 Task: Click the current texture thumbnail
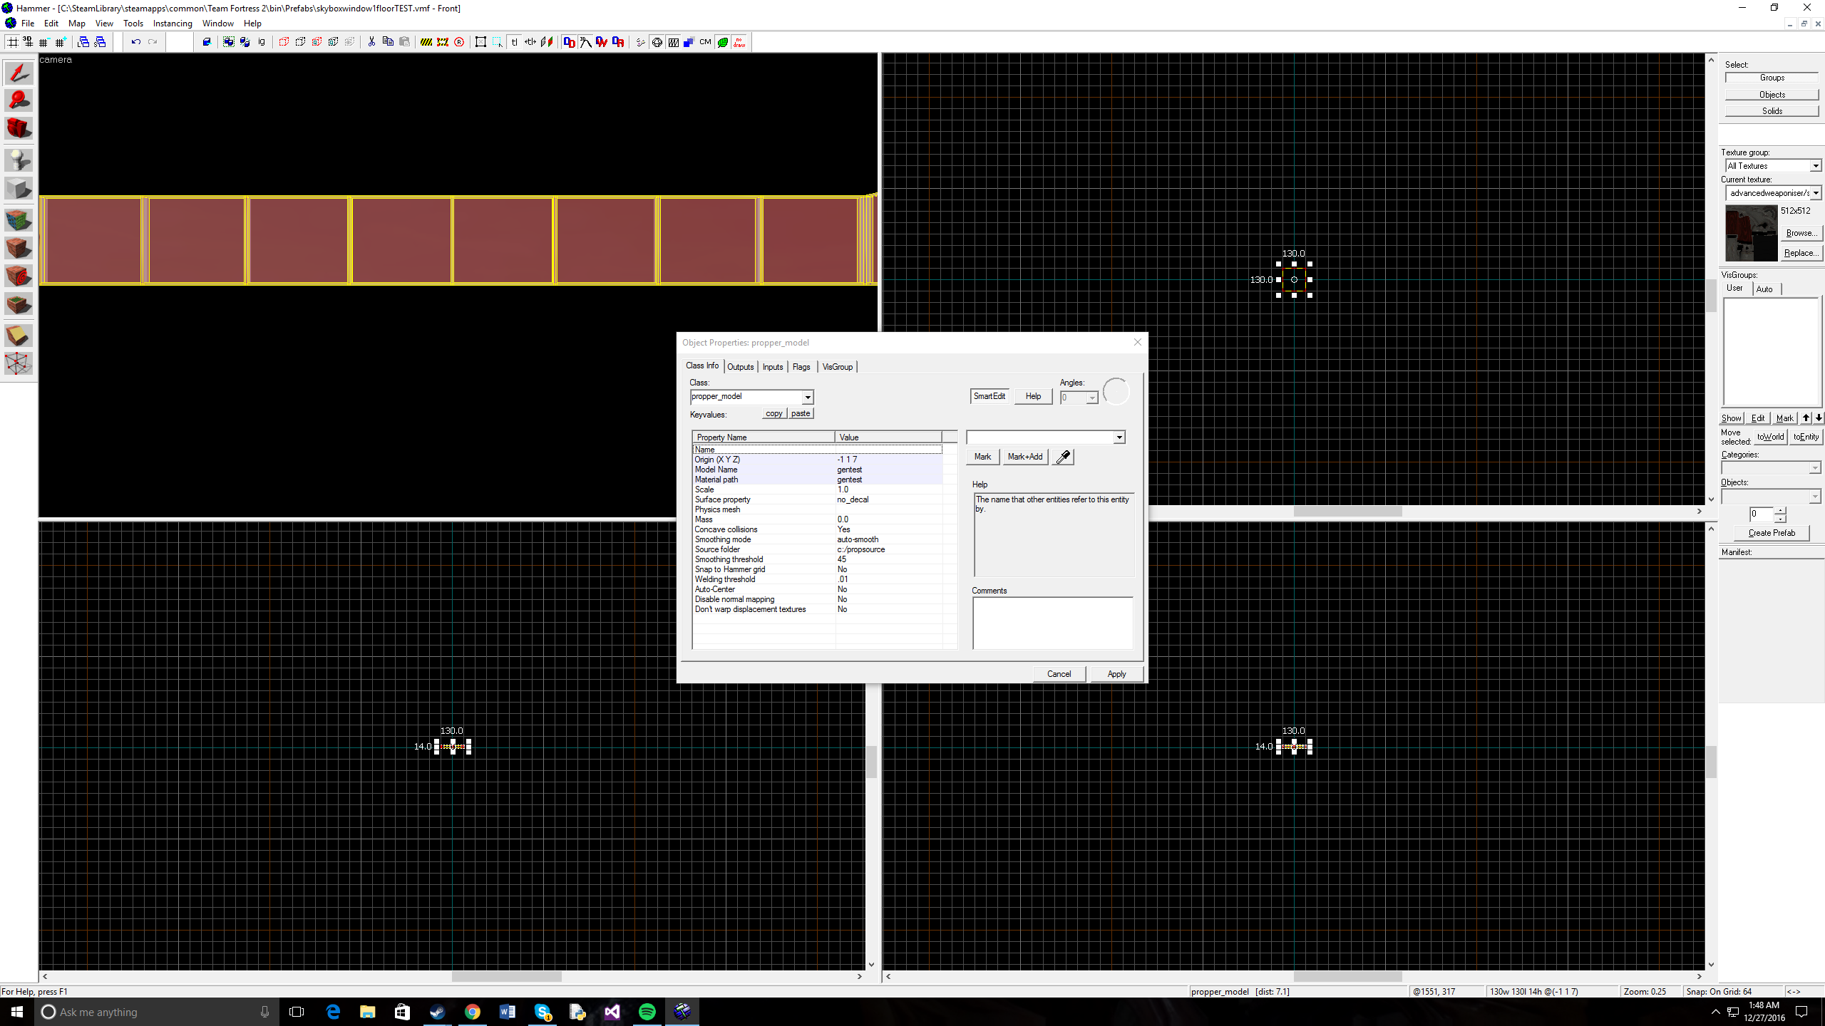(1751, 233)
